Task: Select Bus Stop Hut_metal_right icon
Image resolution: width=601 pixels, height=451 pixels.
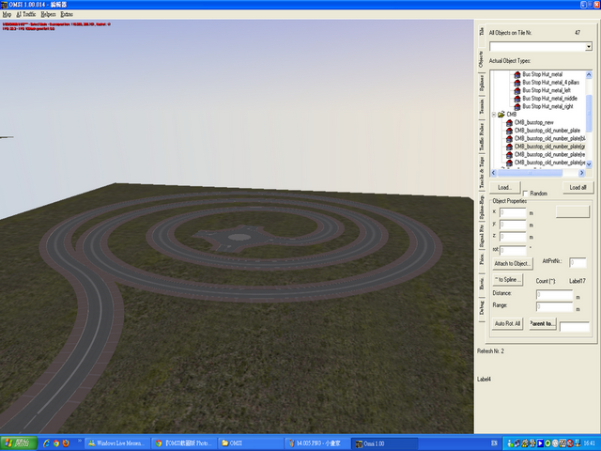Action: pyautogui.click(x=517, y=106)
